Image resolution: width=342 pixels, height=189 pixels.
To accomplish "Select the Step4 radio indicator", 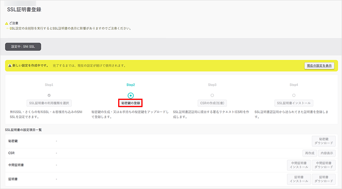I will tap(294, 95).
